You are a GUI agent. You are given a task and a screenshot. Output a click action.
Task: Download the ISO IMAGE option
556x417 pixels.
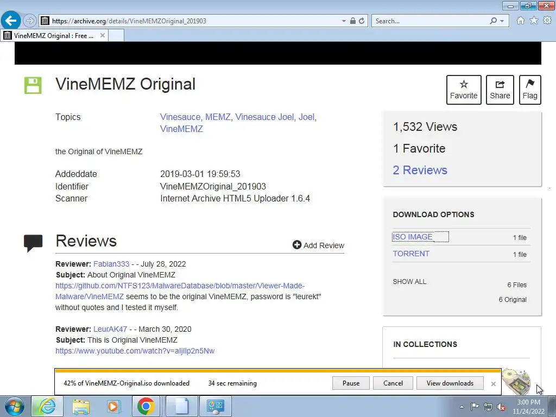tap(413, 237)
